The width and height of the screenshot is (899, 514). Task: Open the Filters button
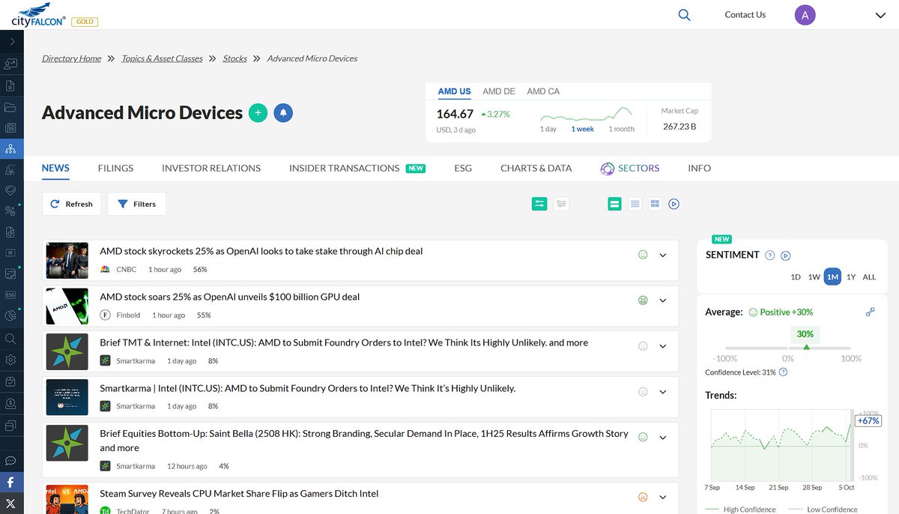coord(136,204)
